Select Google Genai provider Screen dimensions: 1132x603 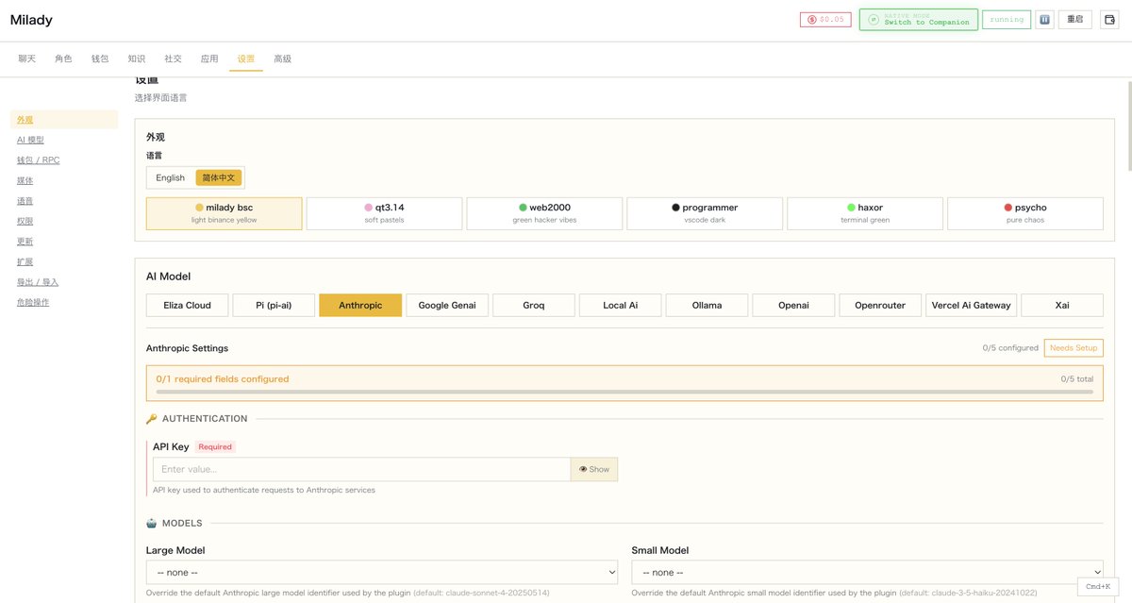[447, 305]
